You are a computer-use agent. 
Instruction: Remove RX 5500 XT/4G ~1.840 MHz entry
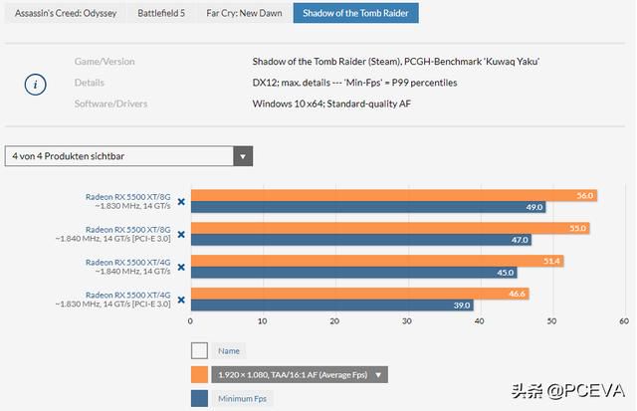point(181,267)
